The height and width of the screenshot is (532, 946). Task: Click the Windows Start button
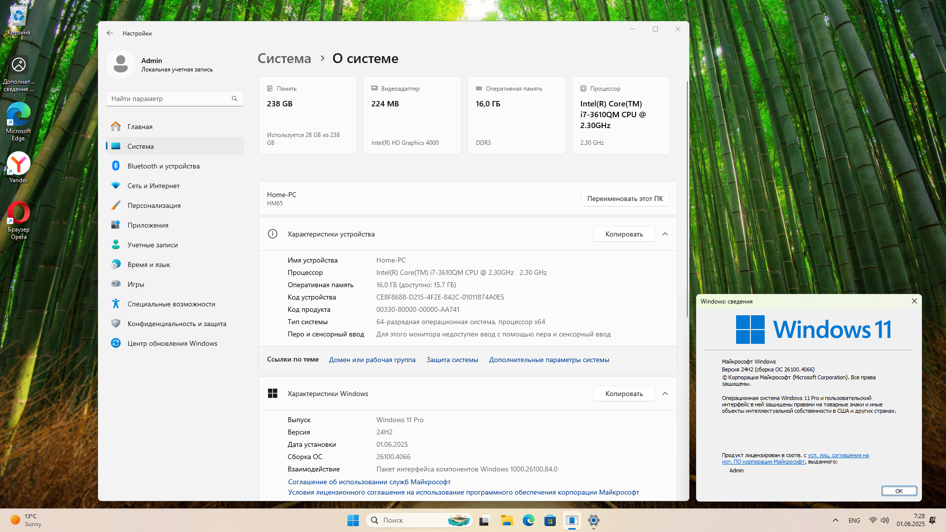pyautogui.click(x=353, y=520)
